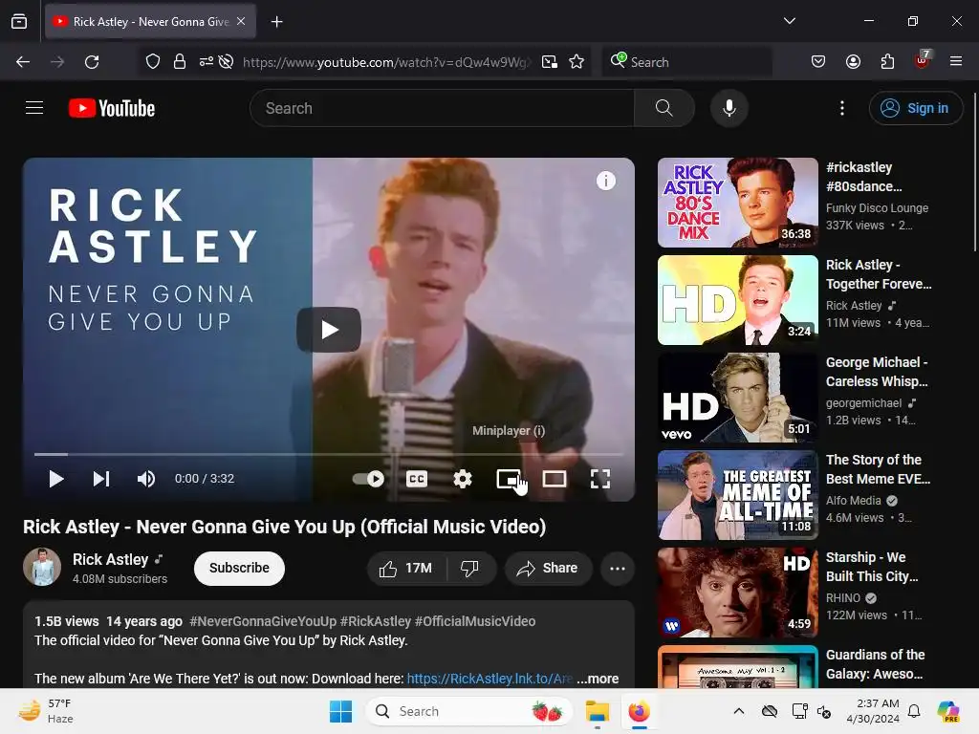Open YouTube hamburger guide menu

(34, 108)
